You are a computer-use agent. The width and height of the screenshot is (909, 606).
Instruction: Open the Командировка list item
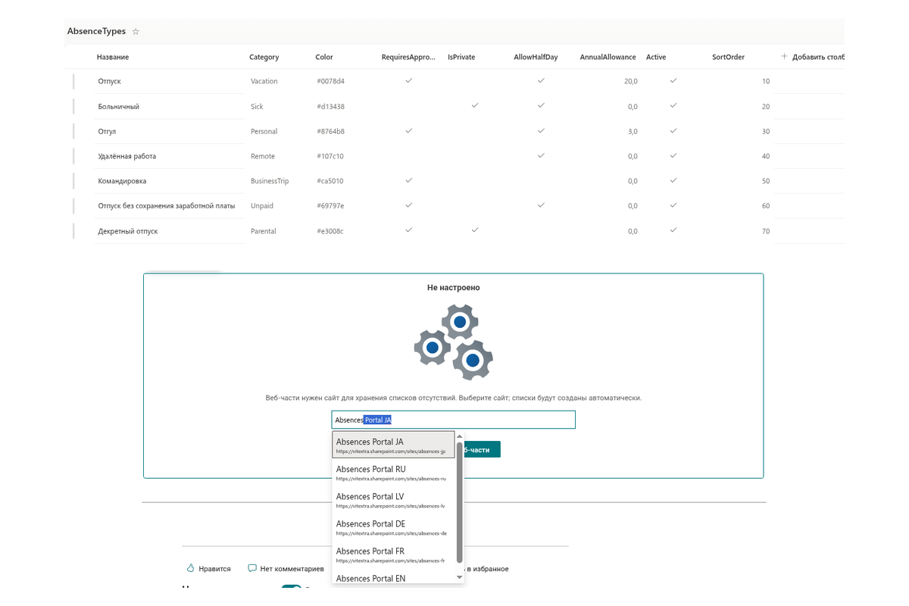(x=122, y=181)
